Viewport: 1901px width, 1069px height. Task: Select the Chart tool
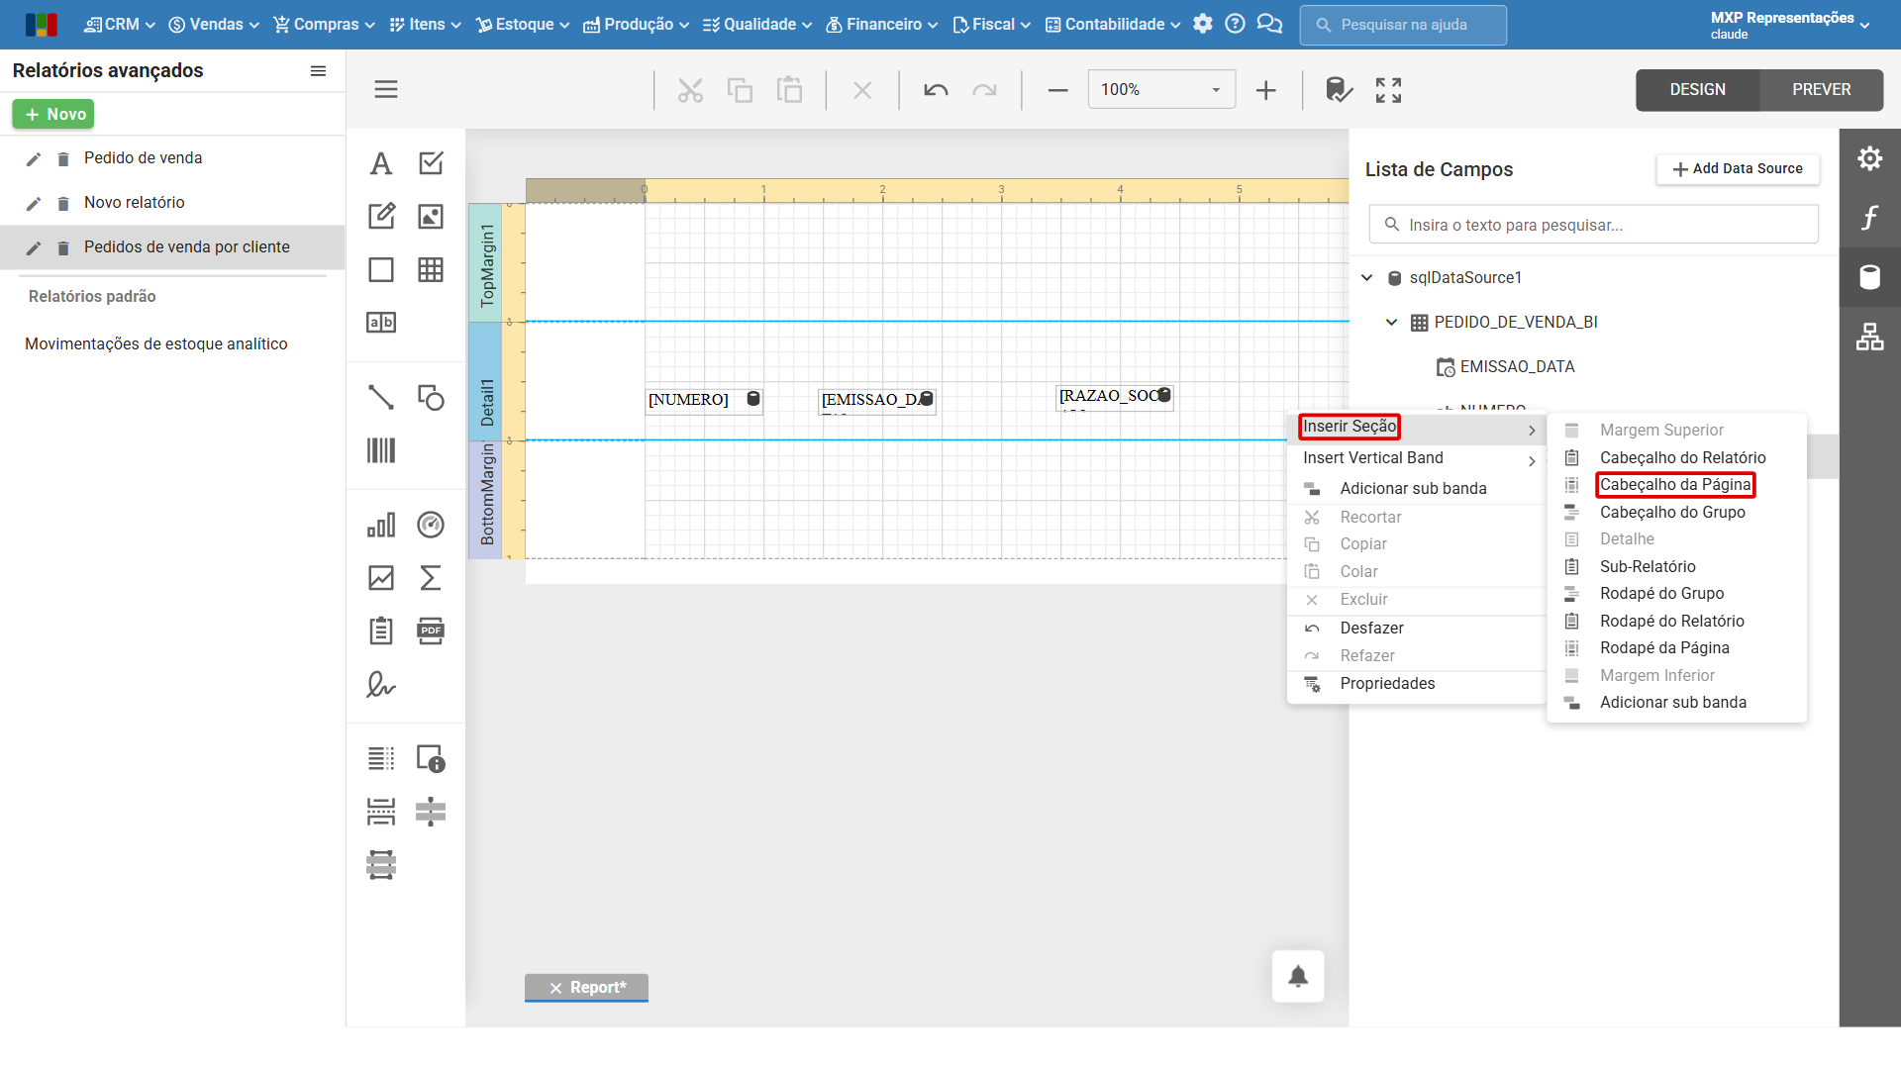(x=381, y=525)
